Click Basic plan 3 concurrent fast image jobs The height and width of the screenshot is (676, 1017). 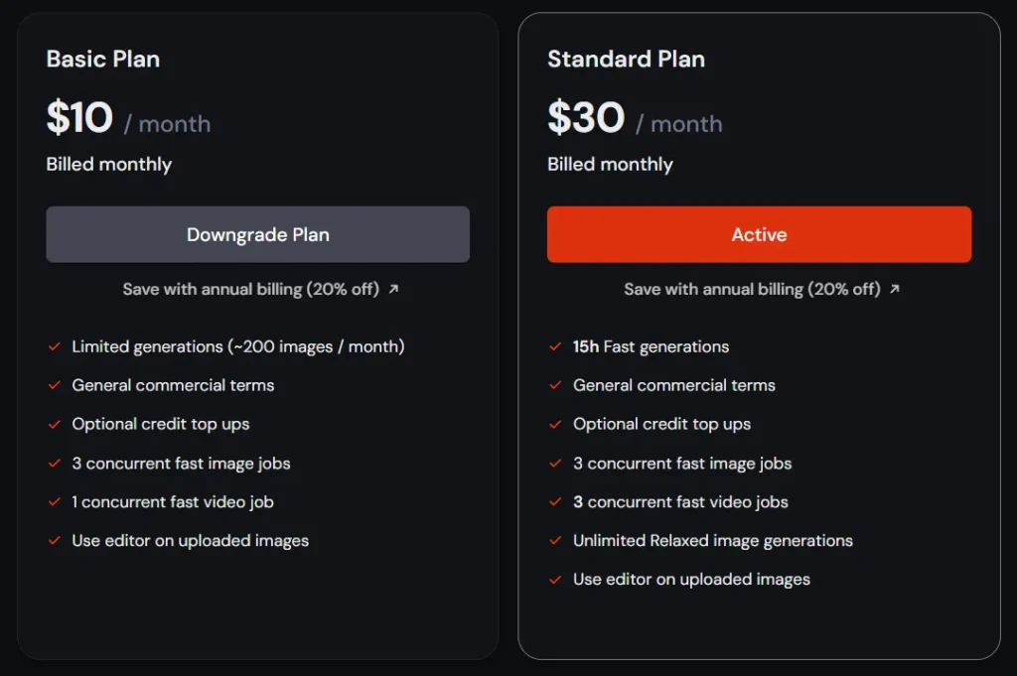click(x=181, y=464)
